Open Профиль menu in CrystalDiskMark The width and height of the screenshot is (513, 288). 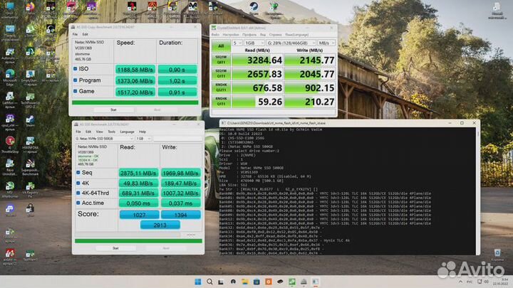pyautogui.click(x=249, y=35)
